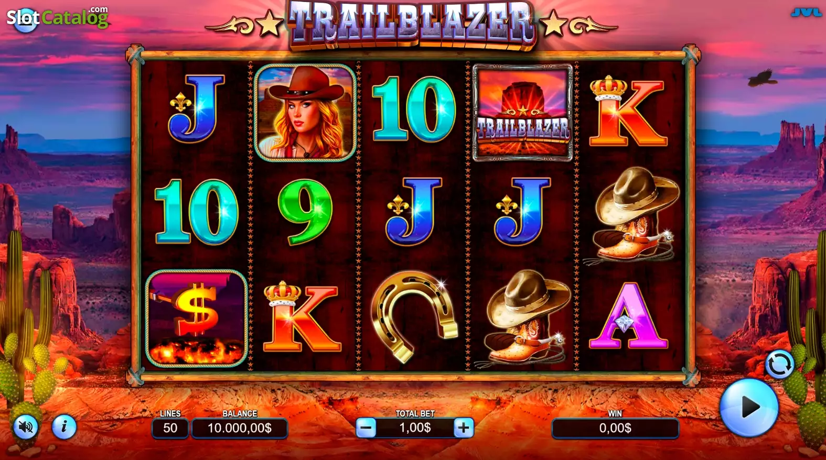This screenshot has width=826, height=460.
Task: Click the green 9 symbol
Action: click(305, 212)
